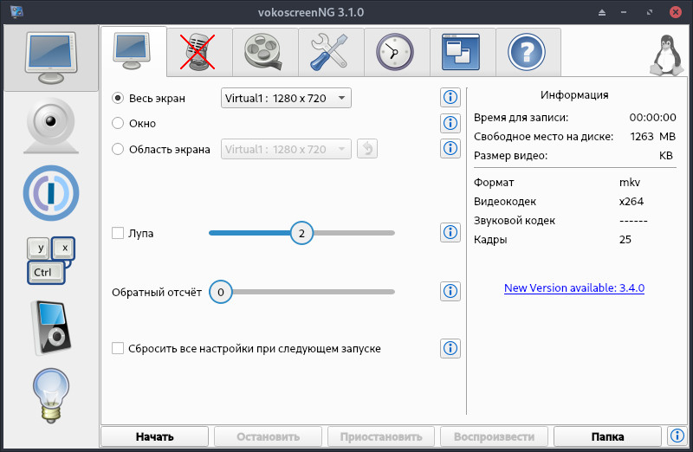This screenshot has width=693, height=452.
Task: Open the media player sidebar section
Action: [x=51, y=328]
